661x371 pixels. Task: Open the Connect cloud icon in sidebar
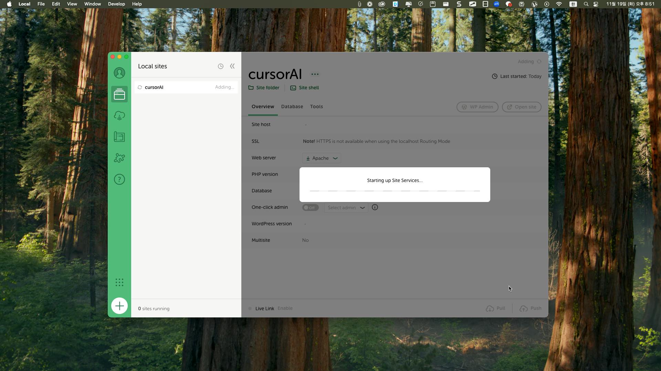tap(119, 115)
